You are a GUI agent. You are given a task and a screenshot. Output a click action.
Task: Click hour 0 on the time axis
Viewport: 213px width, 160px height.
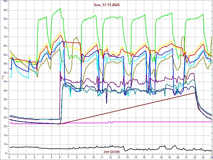(x=9, y=157)
